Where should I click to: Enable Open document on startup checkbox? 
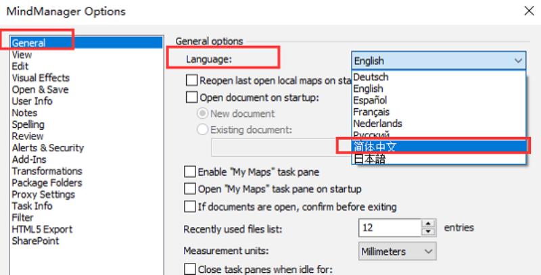(x=191, y=97)
